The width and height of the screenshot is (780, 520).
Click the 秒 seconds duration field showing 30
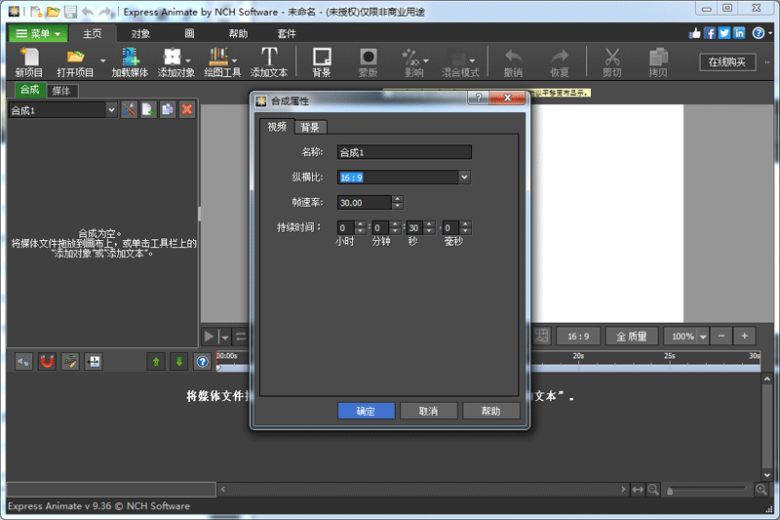pyautogui.click(x=415, y=228)
